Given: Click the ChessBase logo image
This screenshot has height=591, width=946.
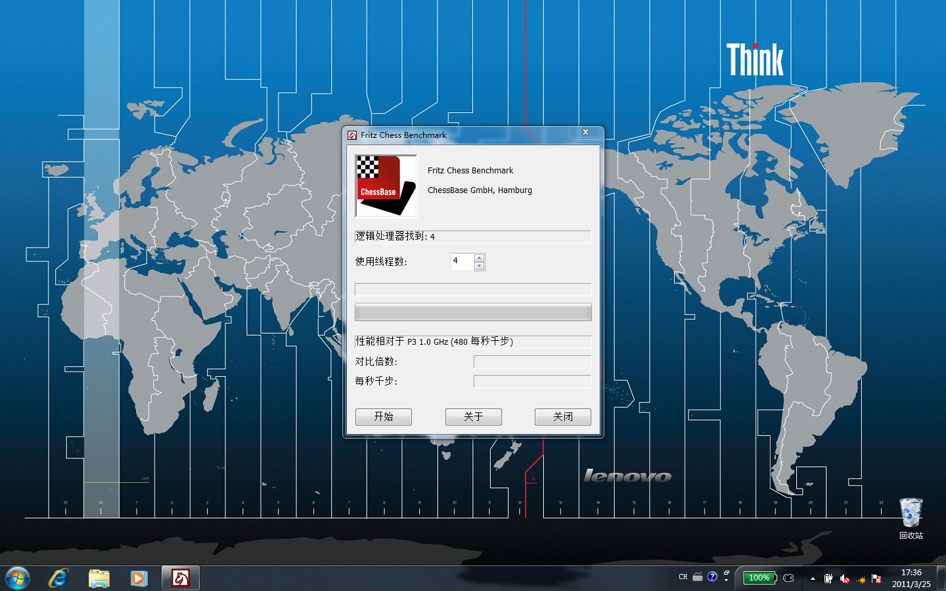Looking at the screenshot, I should (x=386, y=186).
